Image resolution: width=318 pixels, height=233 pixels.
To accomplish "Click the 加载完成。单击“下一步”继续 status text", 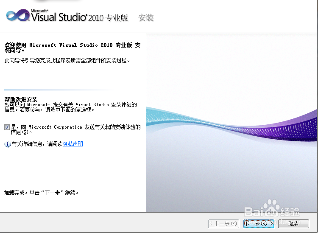I will [42, 193].
